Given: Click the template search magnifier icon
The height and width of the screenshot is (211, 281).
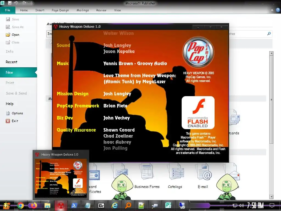Looking at the screenshot, I should tap(269, 34).
